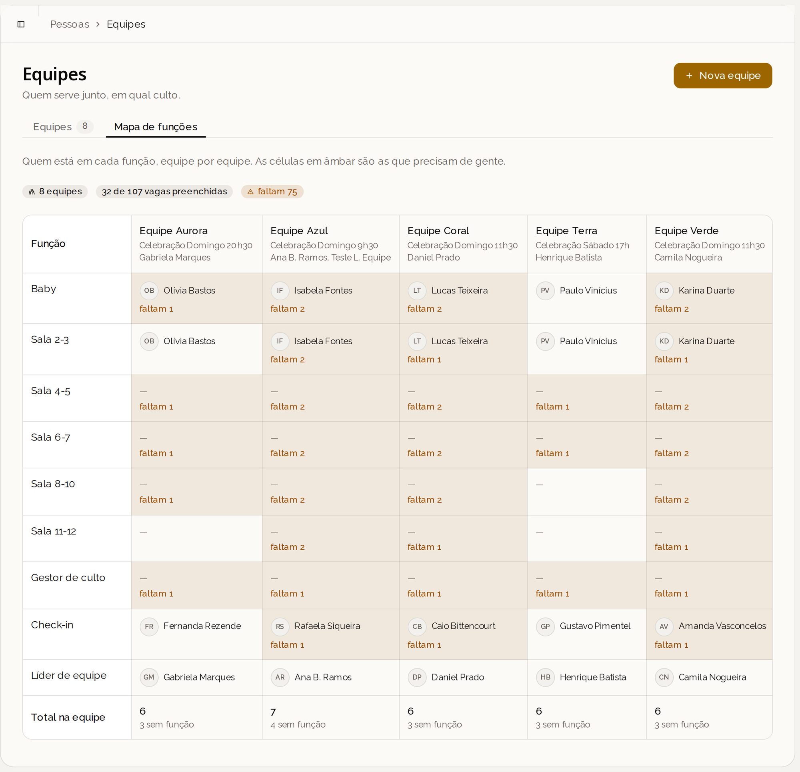The image size is (800, 772).
Task: Click the Nova equipe button
Action: click(x=722, y=76)
